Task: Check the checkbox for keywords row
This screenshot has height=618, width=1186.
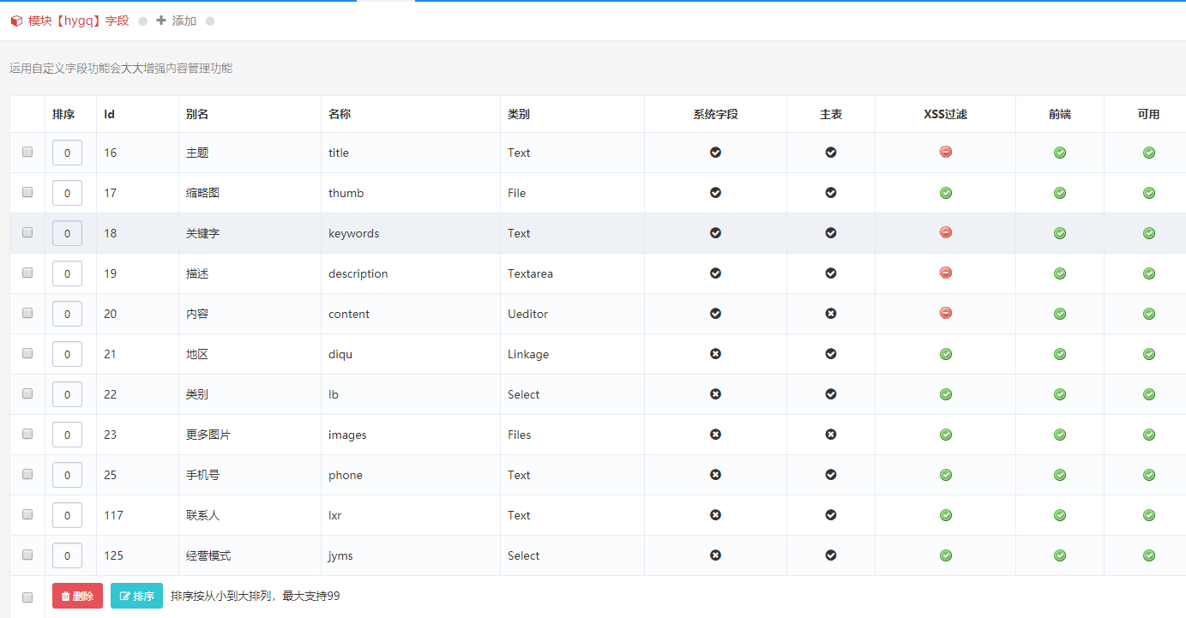Action: [x=27, y=232]
